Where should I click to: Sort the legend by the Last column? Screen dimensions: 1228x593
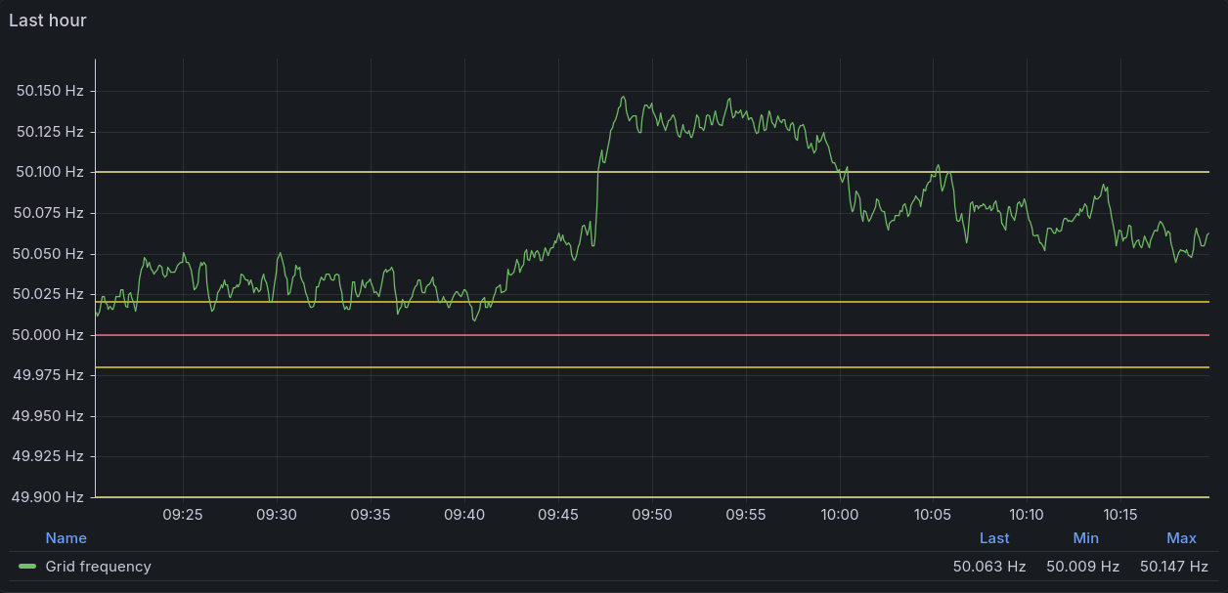pyautogui.click(x=994, y=538)
